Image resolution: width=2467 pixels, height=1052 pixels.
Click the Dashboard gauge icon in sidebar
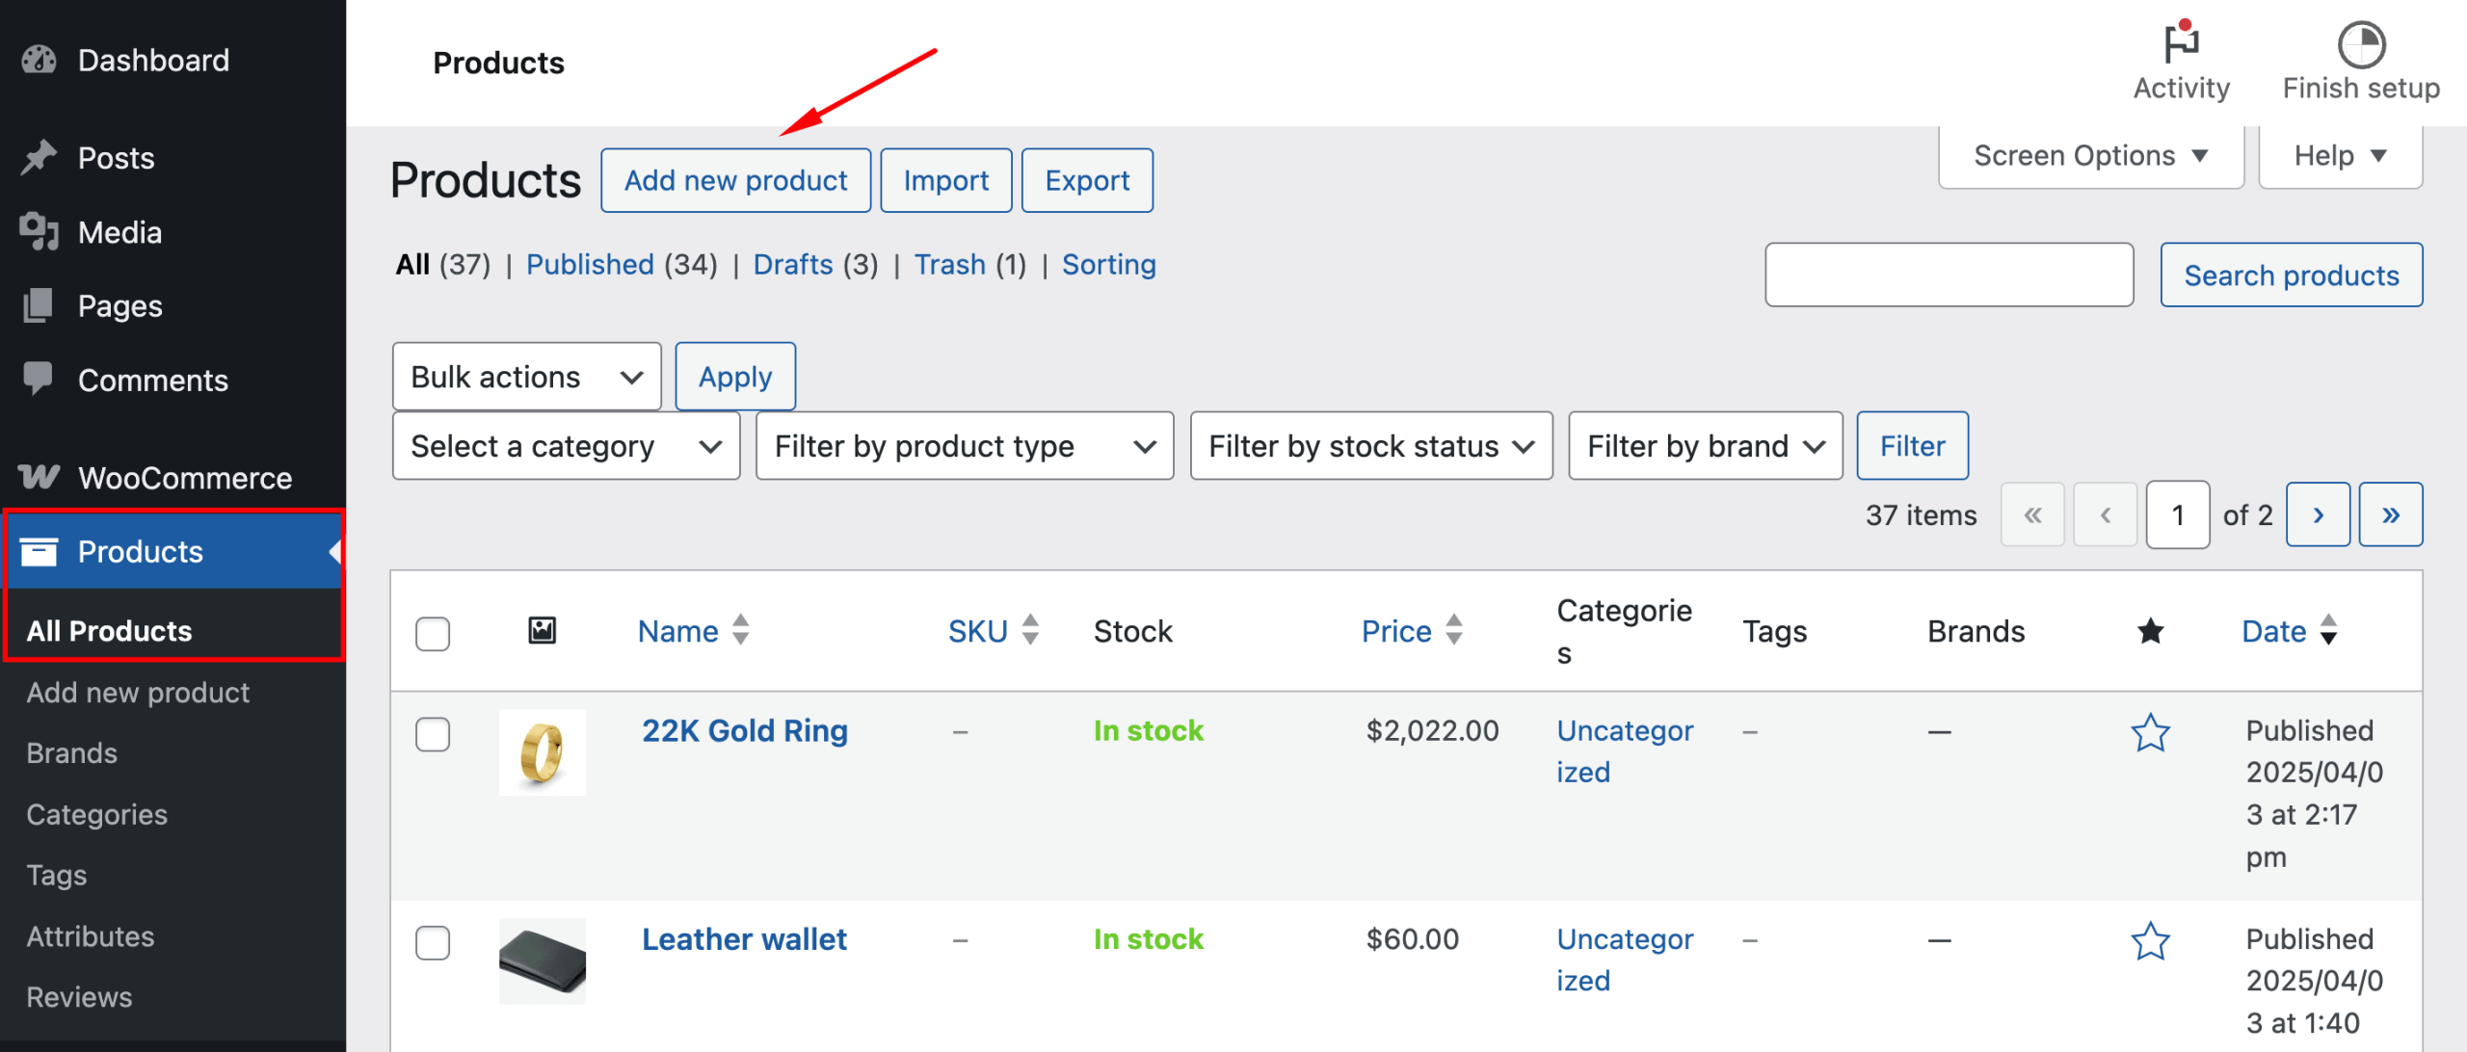pyautogui.click(x=39, y=61)
